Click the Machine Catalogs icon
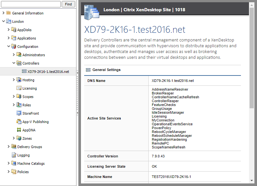The width and height of the screenshot is (257, 186). point(14,163)
